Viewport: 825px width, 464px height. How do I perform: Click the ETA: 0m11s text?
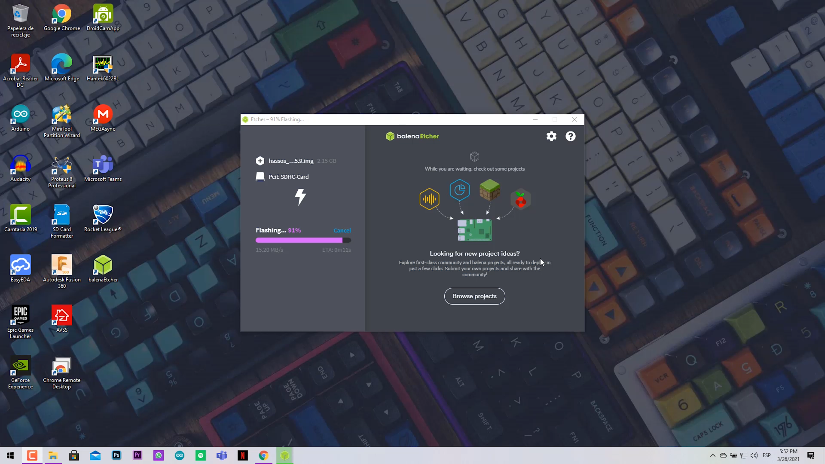click(x=336, y=250)
